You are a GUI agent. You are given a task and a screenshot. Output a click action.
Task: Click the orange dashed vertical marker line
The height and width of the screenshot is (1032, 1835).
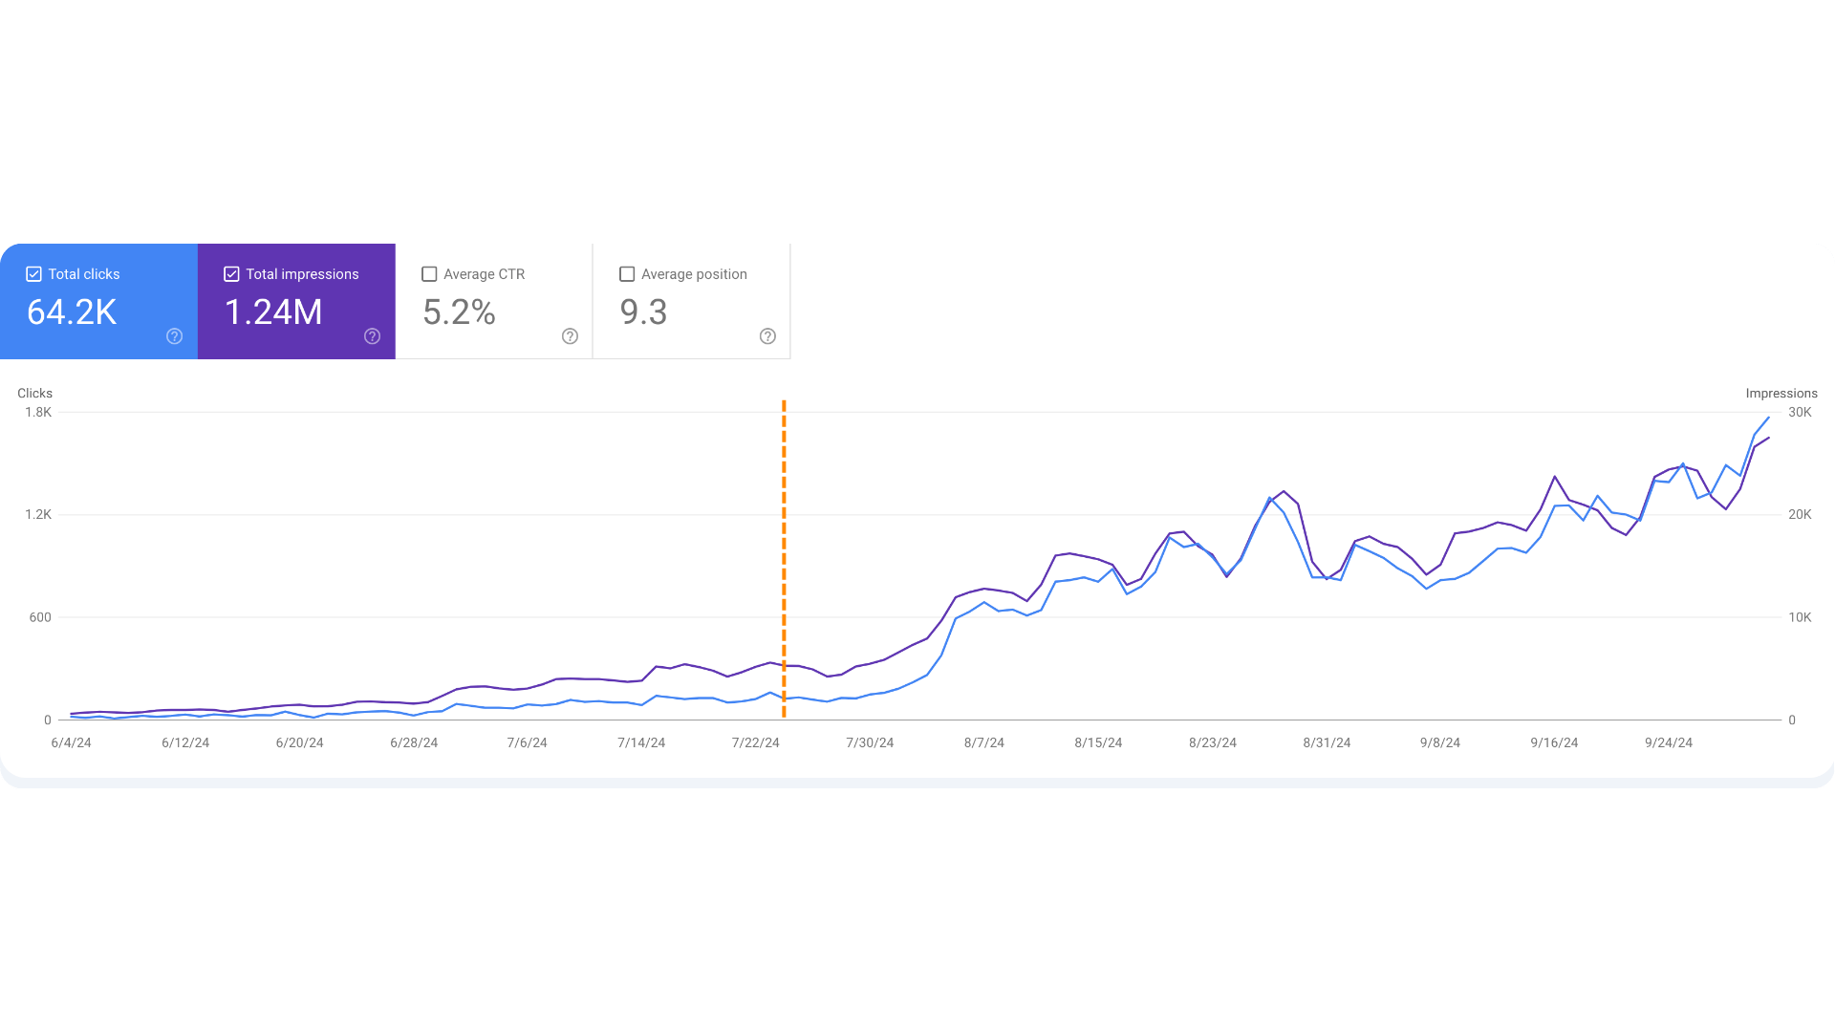click(x=784, y=559)
